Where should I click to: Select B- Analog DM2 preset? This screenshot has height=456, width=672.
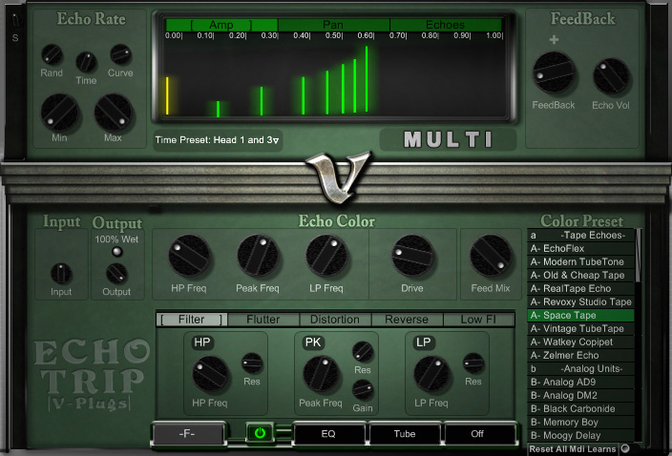tap(580, 395)
